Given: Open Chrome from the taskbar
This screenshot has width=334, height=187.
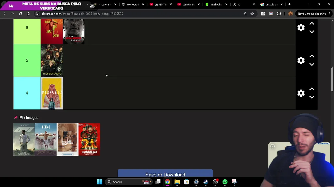Looking at the screenshot, I should coord(168,182).
